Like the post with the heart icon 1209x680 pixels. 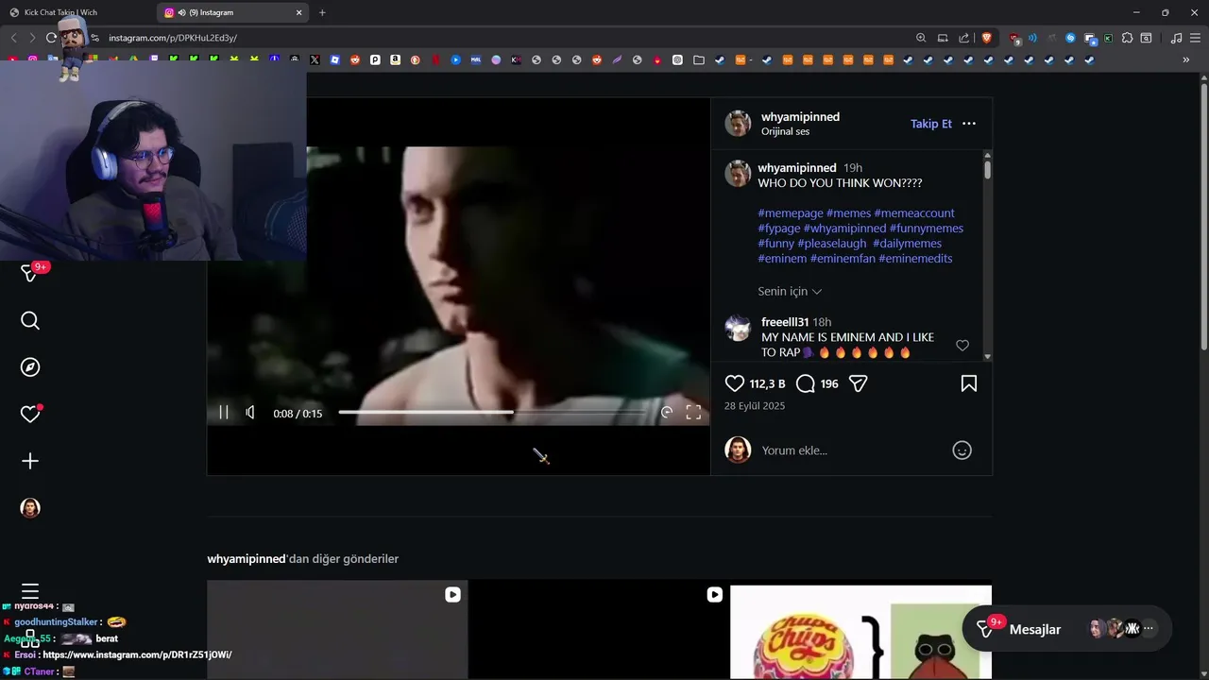coord(735,383)
